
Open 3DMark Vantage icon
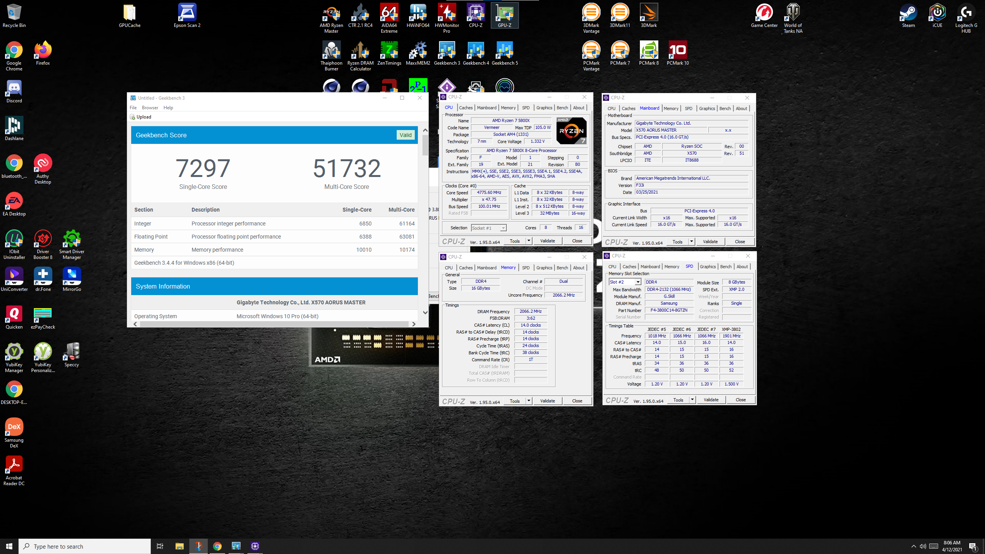591,18
